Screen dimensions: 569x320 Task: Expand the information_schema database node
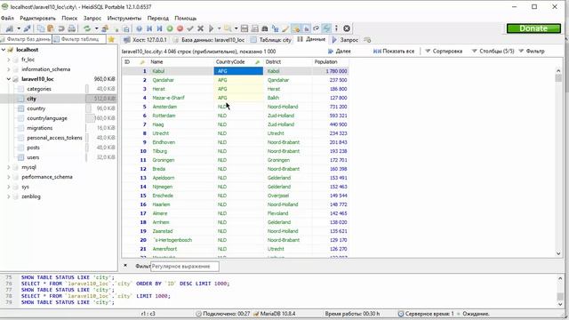click(9, 69)
